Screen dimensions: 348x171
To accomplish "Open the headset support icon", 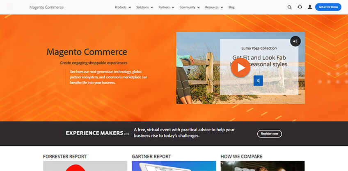I will [x=300, y=7].
